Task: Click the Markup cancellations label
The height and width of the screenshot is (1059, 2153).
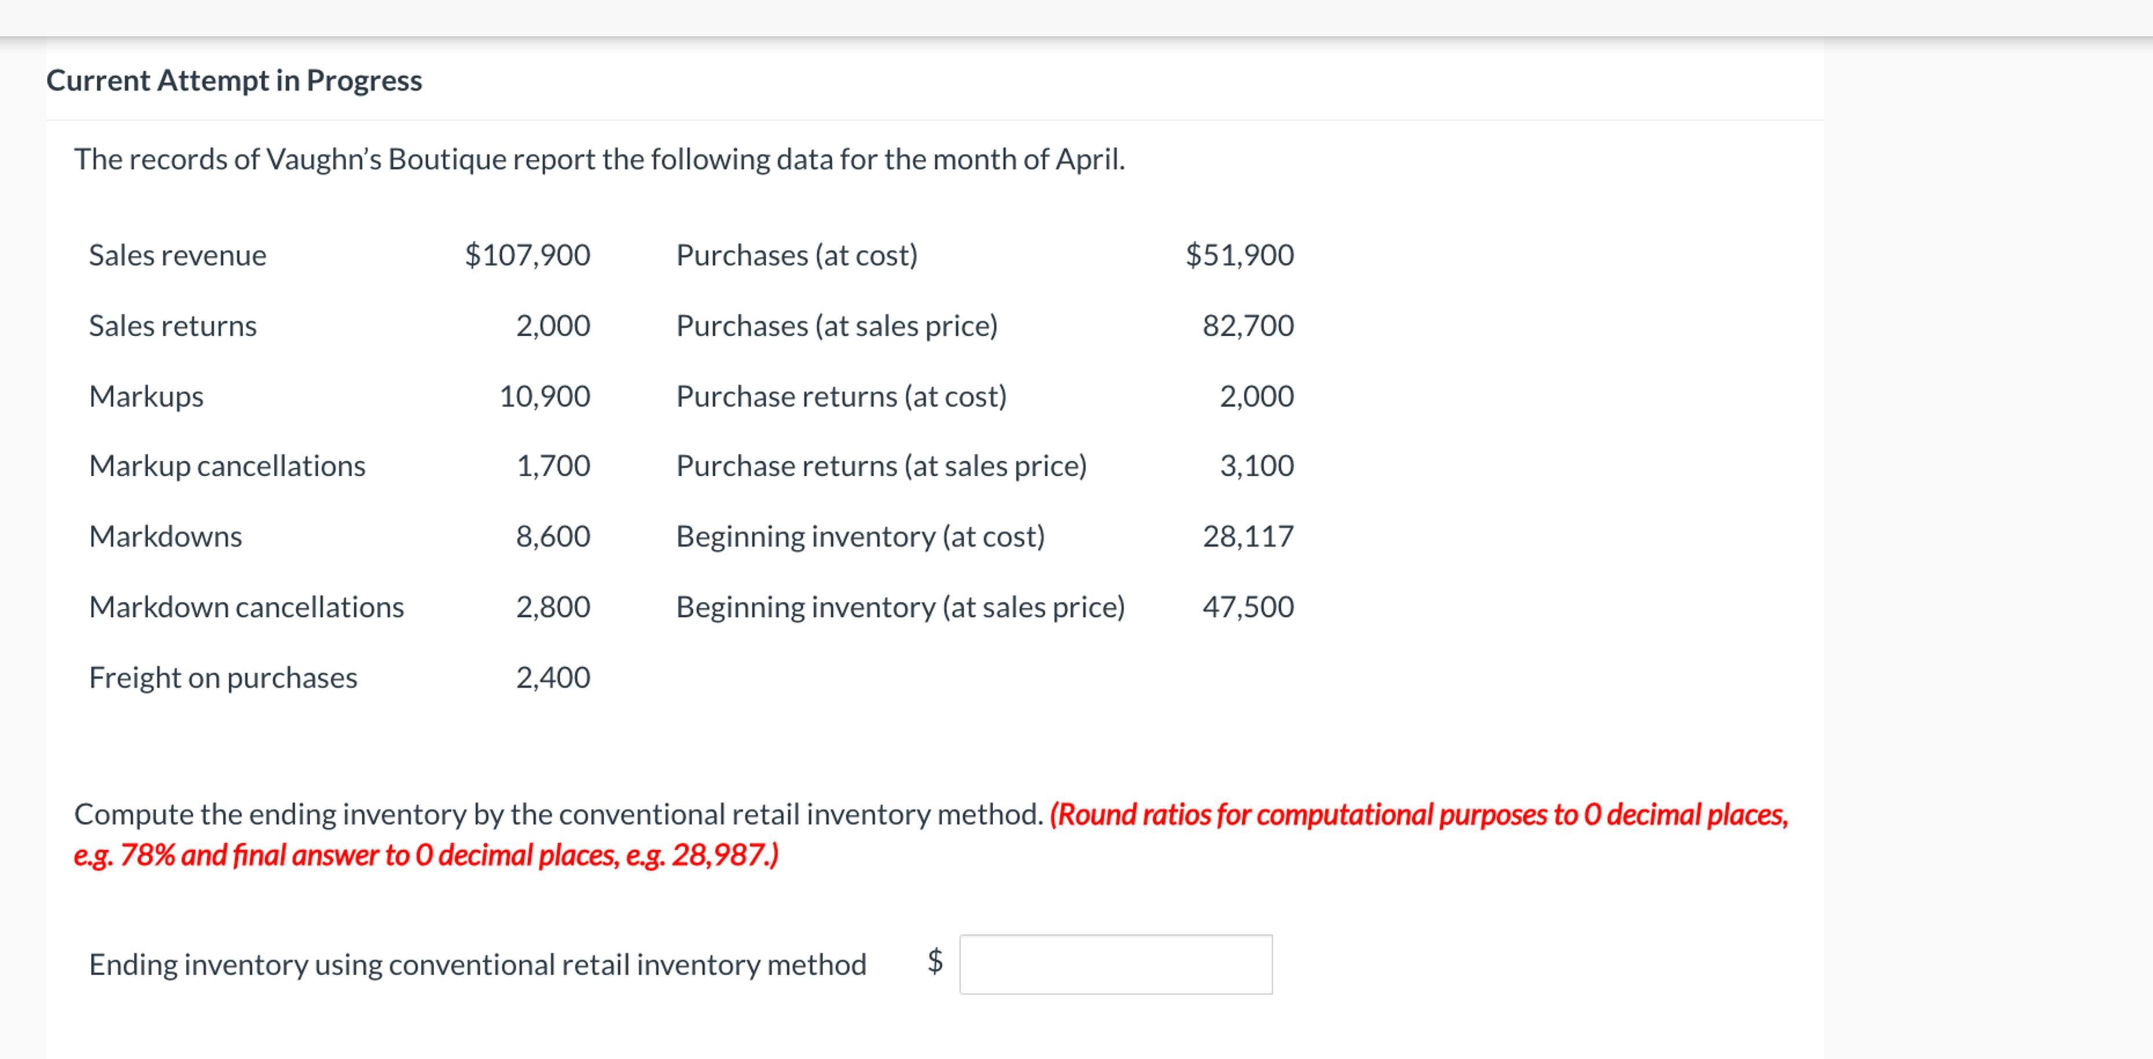Action: (x=226, y=466)
